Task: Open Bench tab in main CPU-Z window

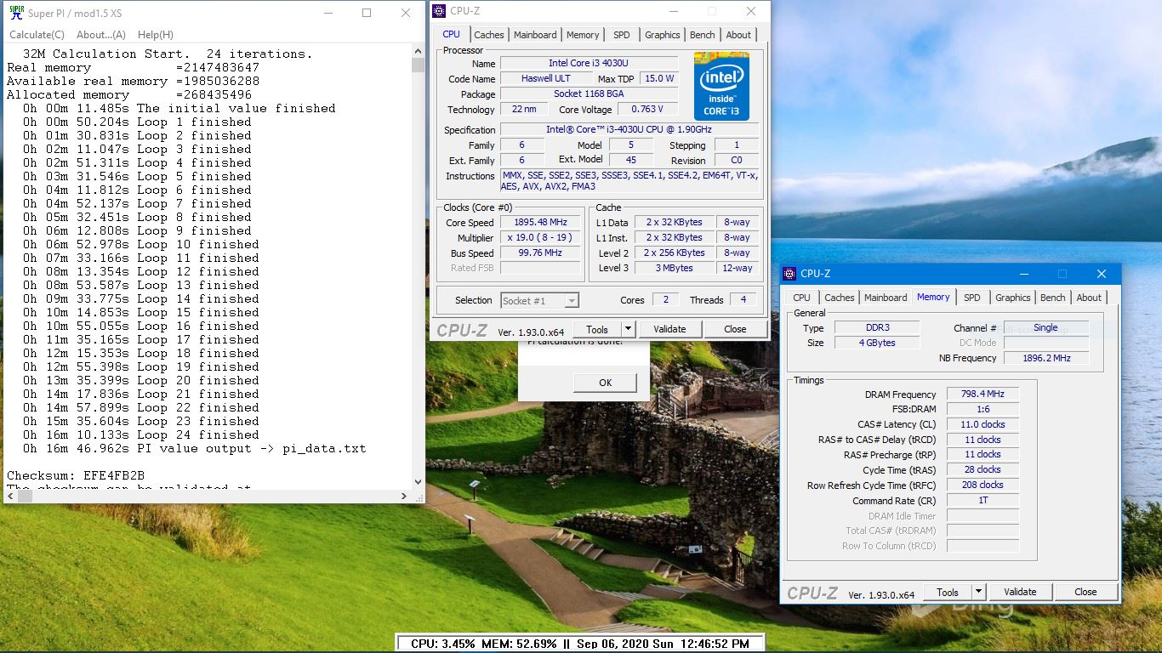Action: click(703, 35)
